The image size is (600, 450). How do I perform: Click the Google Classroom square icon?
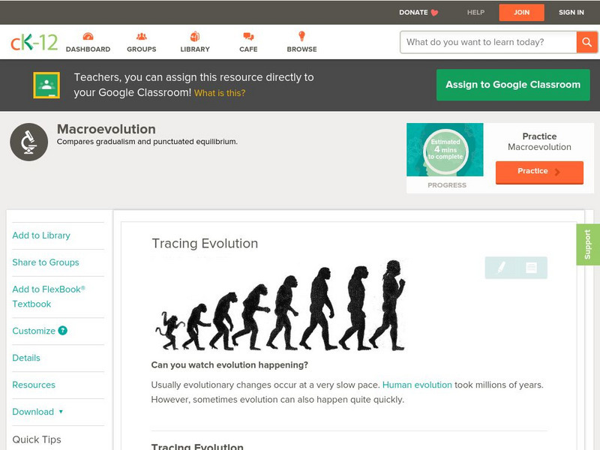(48, 84)
